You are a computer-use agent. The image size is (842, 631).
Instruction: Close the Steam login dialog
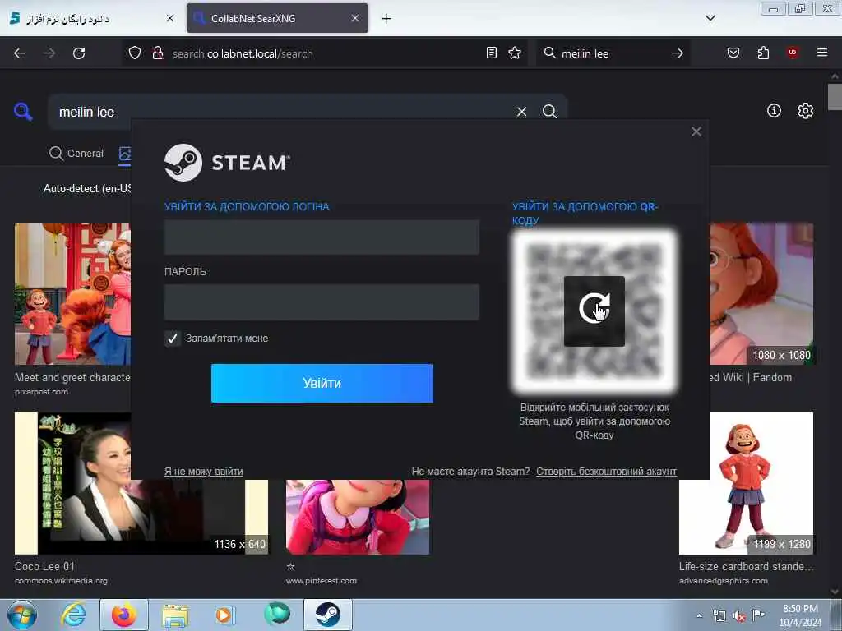click(696, 131)
